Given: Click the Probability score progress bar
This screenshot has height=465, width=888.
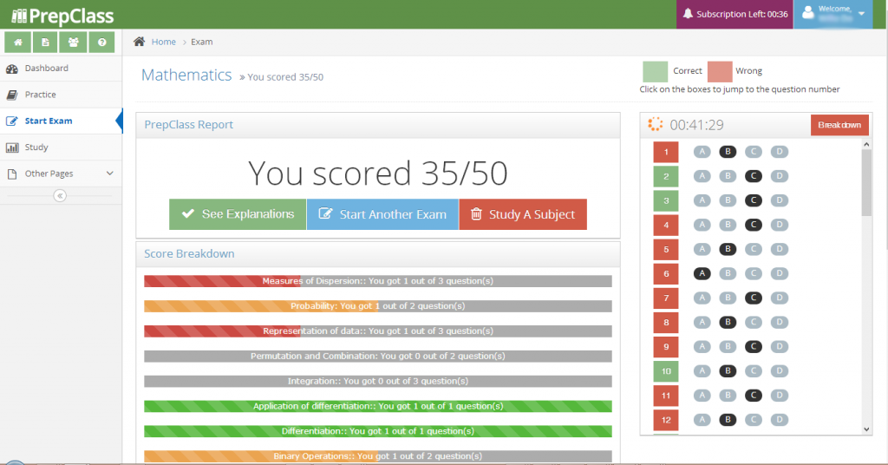Looking at the screenshot, I should coord(377,306).
